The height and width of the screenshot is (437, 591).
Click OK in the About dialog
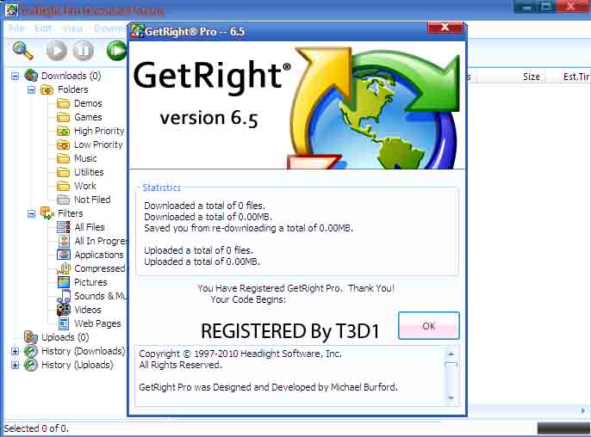click(x=429, y=325)
